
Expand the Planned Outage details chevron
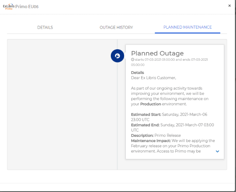(217, 151)
